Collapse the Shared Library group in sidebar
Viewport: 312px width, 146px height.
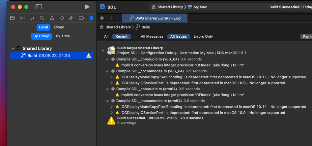coord(13,48)
